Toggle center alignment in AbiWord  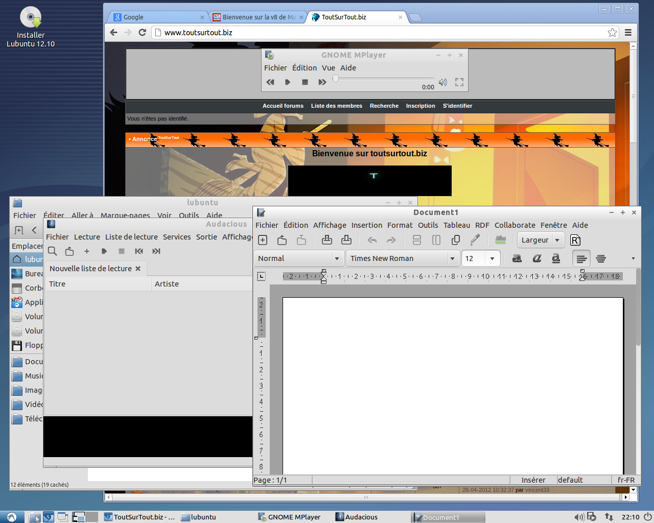tap(601, 258)
